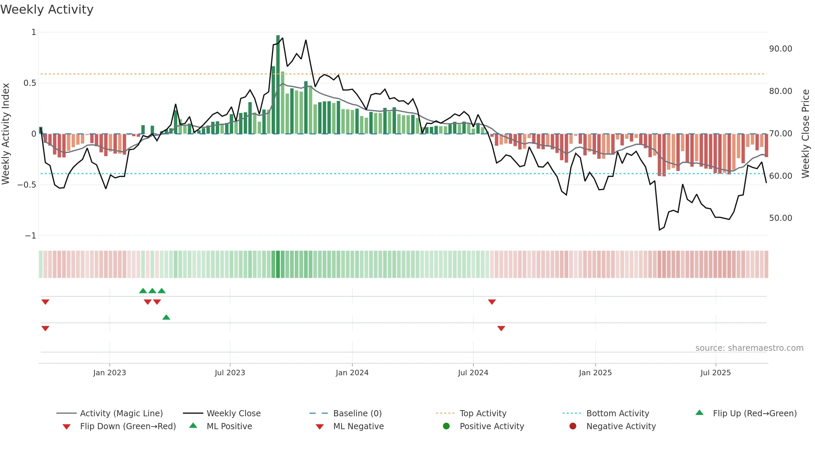Click the first green flip-up triangle marker
The height and width of the screenshot is (458, 815).
coord(143,291)
